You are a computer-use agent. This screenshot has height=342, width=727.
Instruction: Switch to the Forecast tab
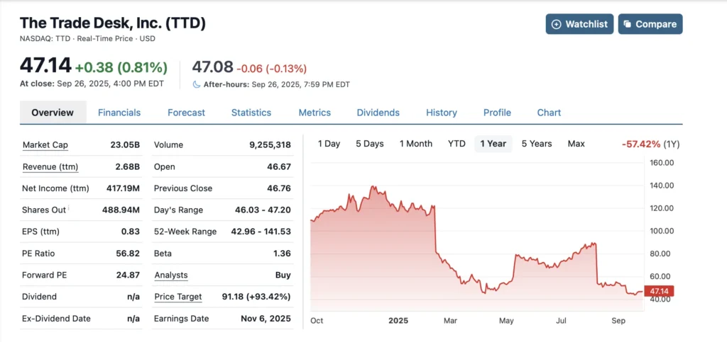pyautogui.click(x=186, y=113)
